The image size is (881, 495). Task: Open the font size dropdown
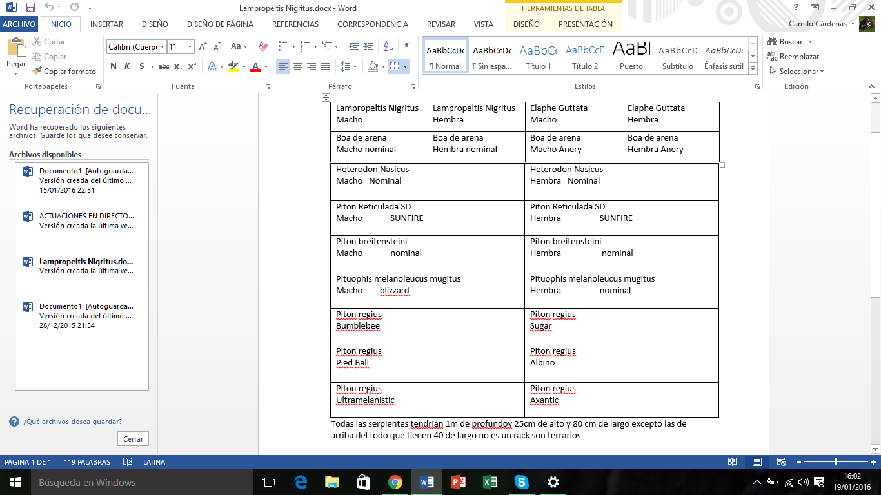click(x=190, y=47)
